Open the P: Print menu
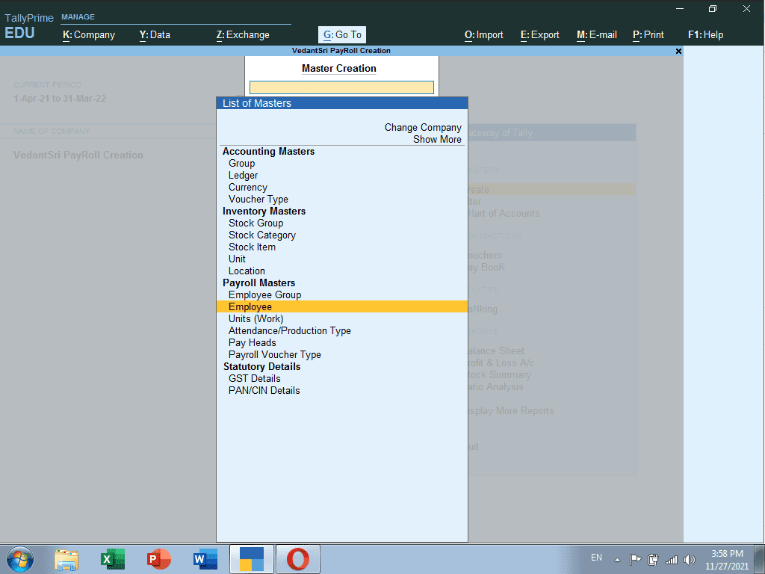 pyautogui.click(x=648, y=34)
